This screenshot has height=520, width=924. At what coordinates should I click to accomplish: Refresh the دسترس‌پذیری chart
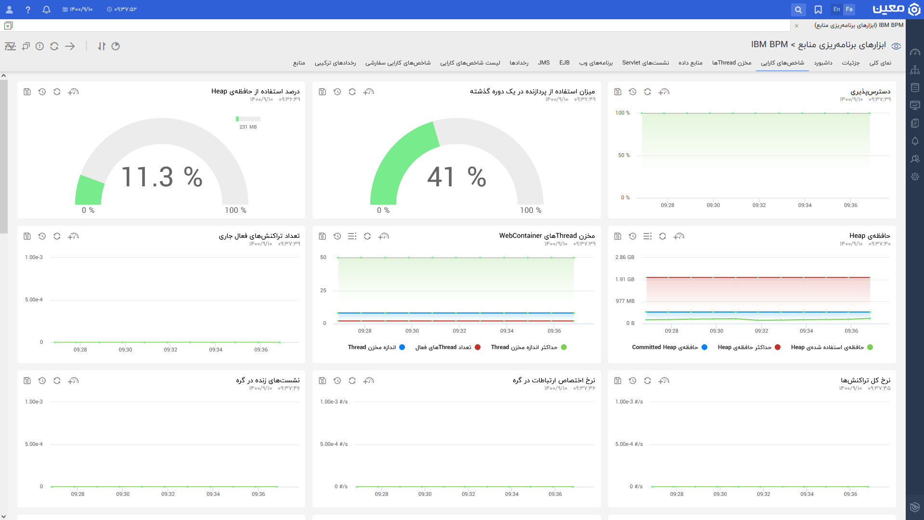pos(648,91)
